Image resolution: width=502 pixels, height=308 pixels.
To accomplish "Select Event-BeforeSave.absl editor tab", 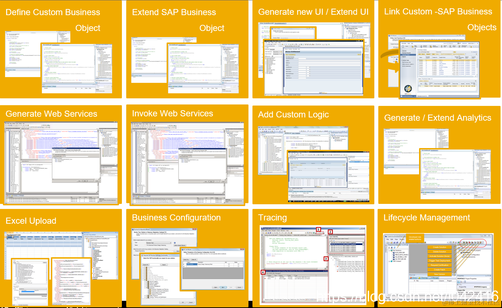I will pyautogui.click(x=315, y=235).
